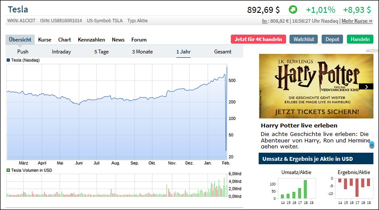The image size is (379, 210).
Task: Click the US-Symbol: TSLA text
Action: (104, 21)
